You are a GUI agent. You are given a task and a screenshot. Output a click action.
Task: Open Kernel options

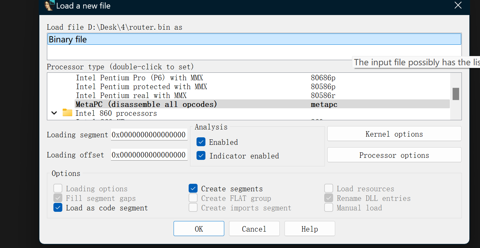(394, 134)
